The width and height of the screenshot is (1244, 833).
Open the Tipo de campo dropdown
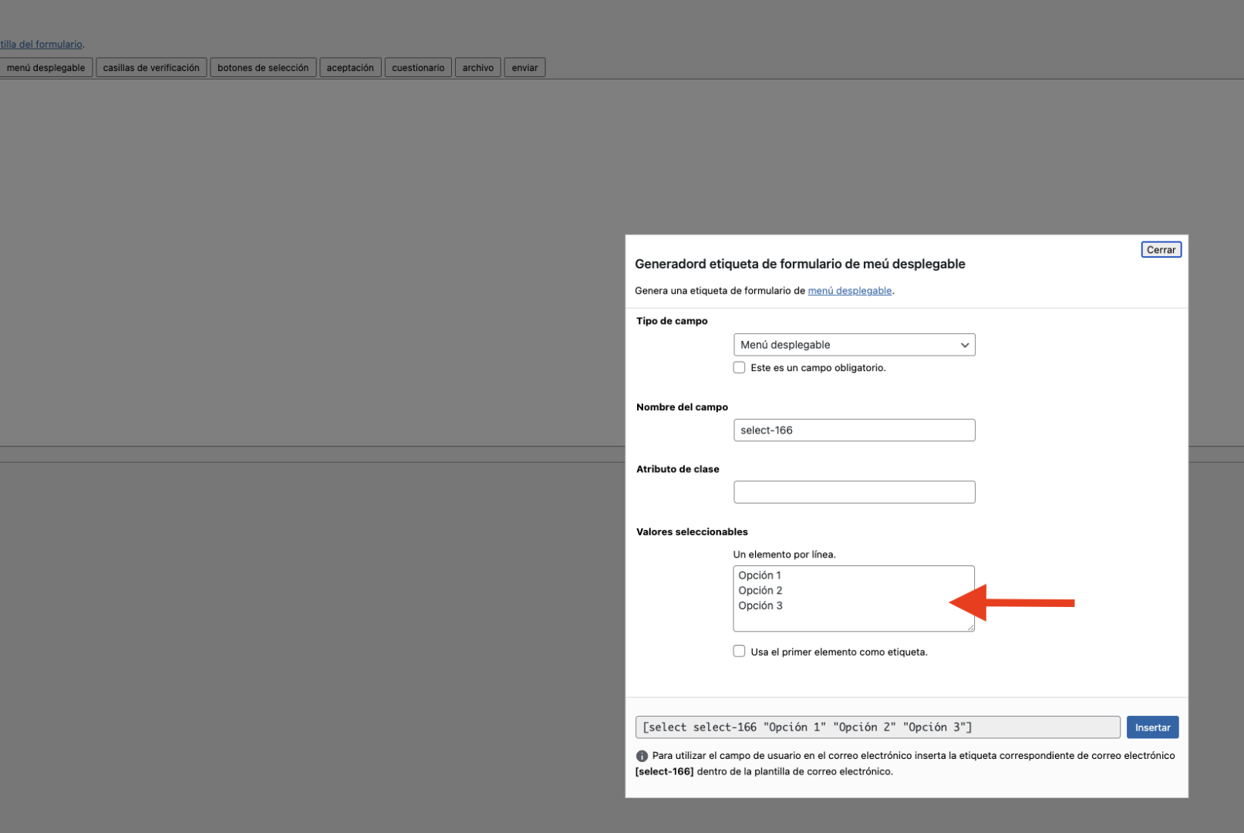[x=853, y=345]
